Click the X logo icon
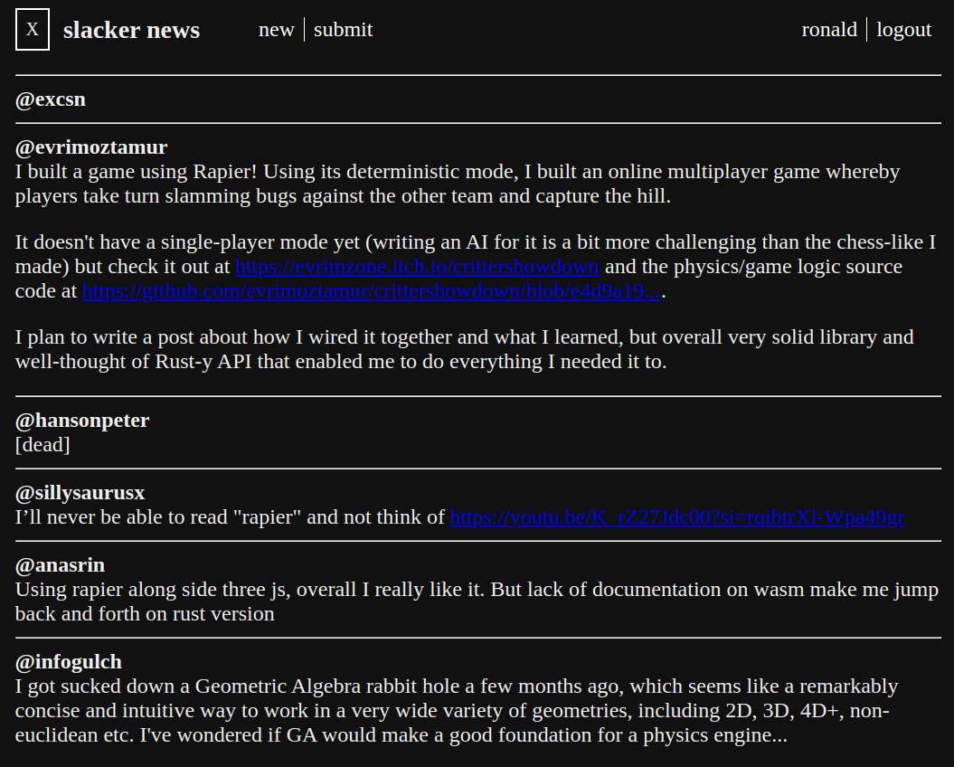This screenshot has height=767, width=954. 33,30
